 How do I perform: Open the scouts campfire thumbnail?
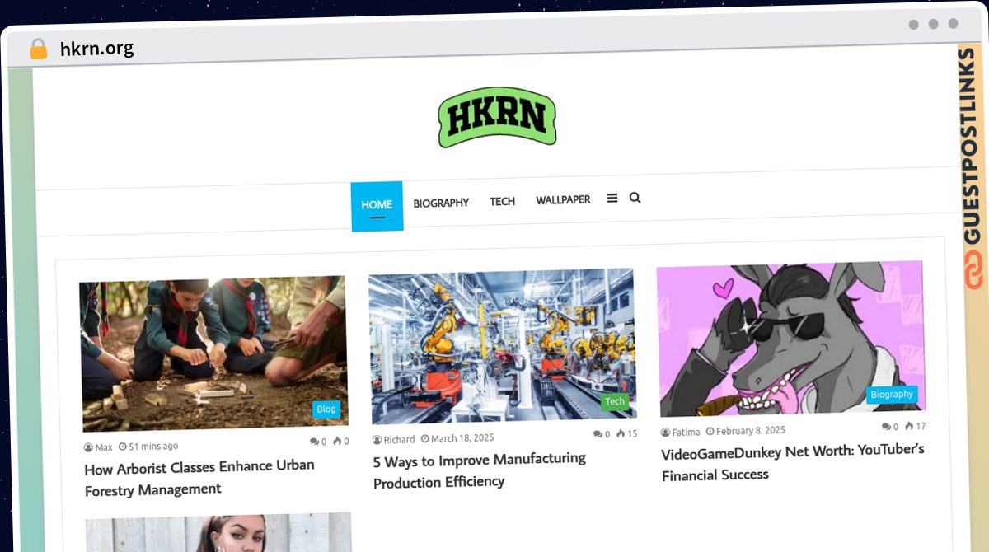(213, 354)
